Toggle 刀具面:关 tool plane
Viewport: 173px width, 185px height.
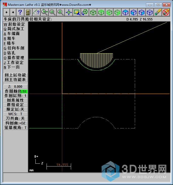coord(15,119)
